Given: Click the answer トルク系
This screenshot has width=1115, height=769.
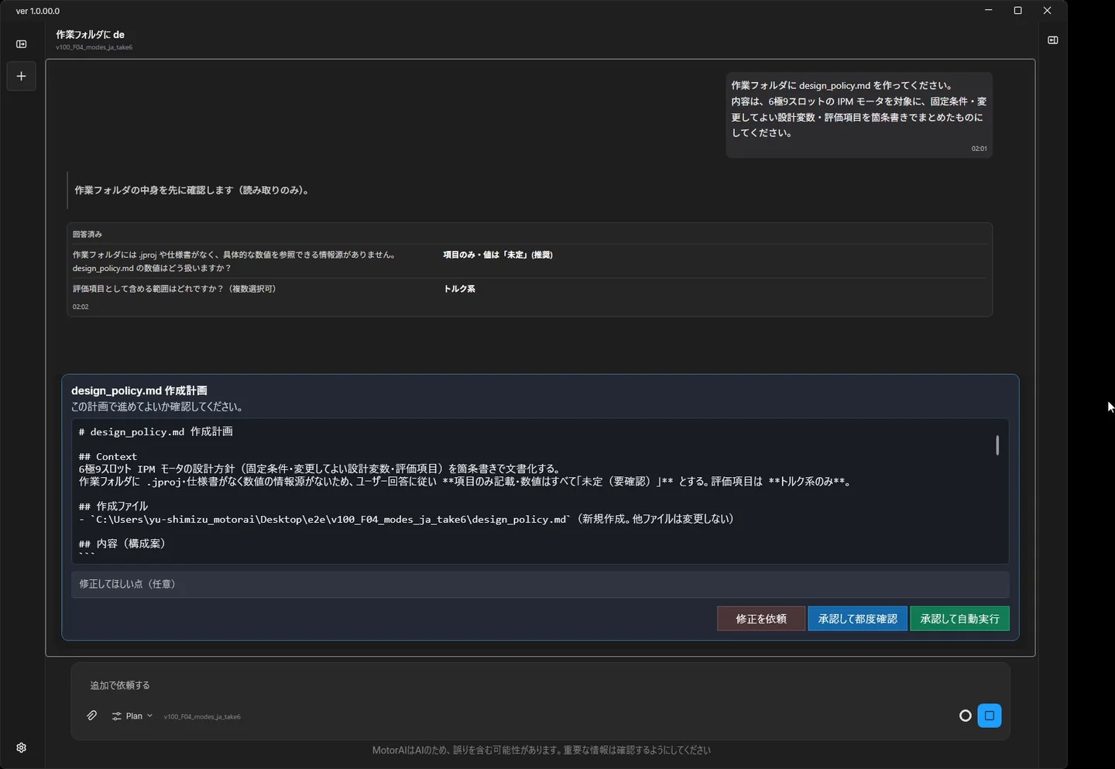Looking at the screenshot, I should [x=459, y=289].
